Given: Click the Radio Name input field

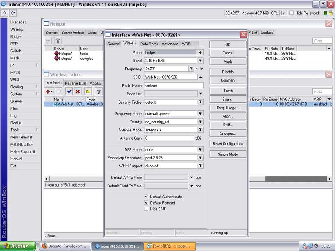Looking at the screenshot, I should [x=174, y=85].
